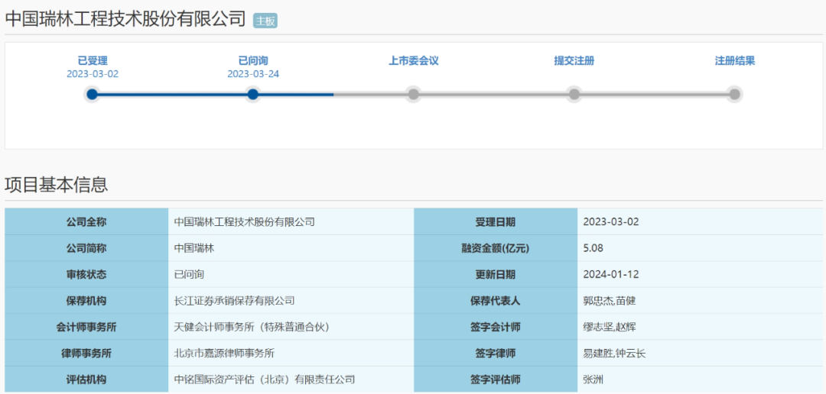
Task: Click the 已问询 stage label
Action: click(x=253, y=61)
